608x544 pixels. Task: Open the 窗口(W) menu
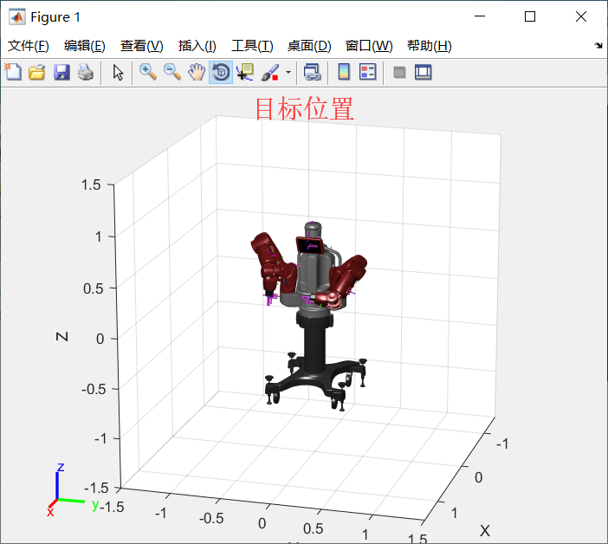[x=369, y=46]
